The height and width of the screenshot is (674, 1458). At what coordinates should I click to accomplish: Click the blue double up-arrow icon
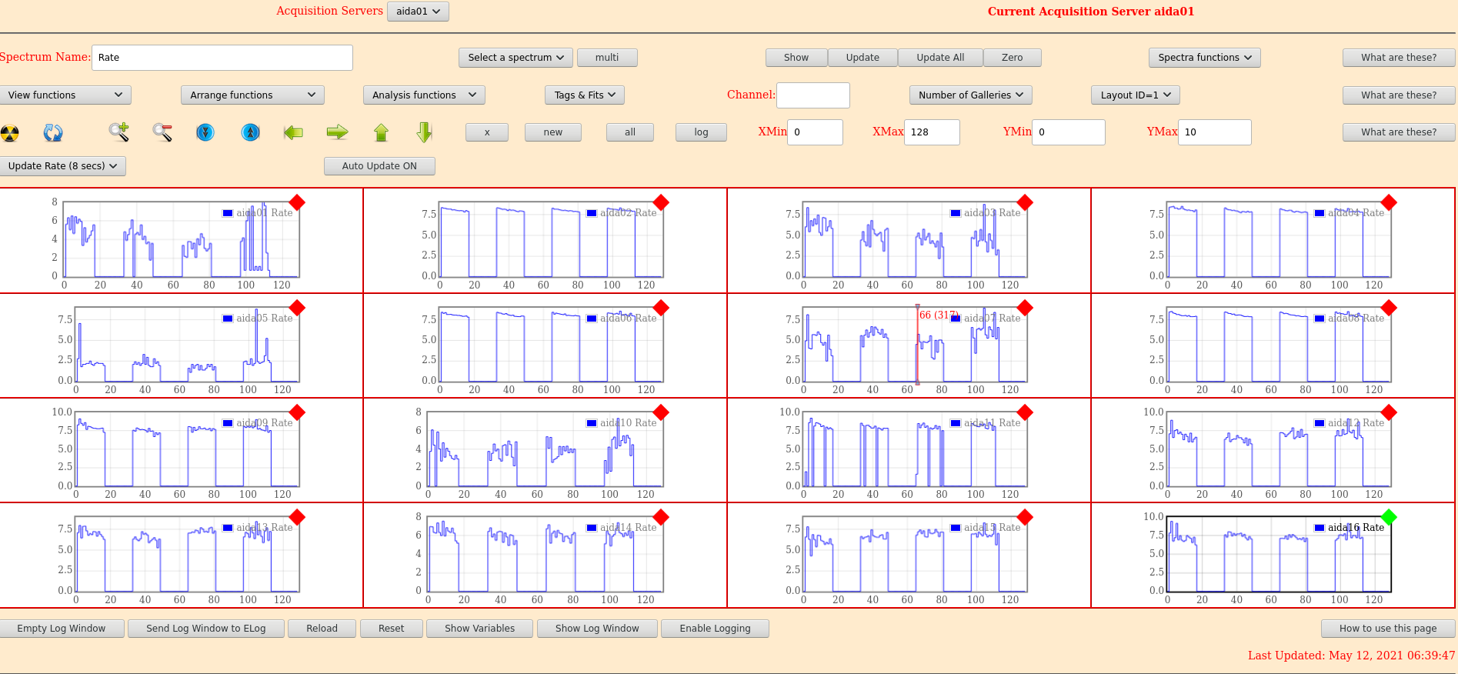click(251, 132)
